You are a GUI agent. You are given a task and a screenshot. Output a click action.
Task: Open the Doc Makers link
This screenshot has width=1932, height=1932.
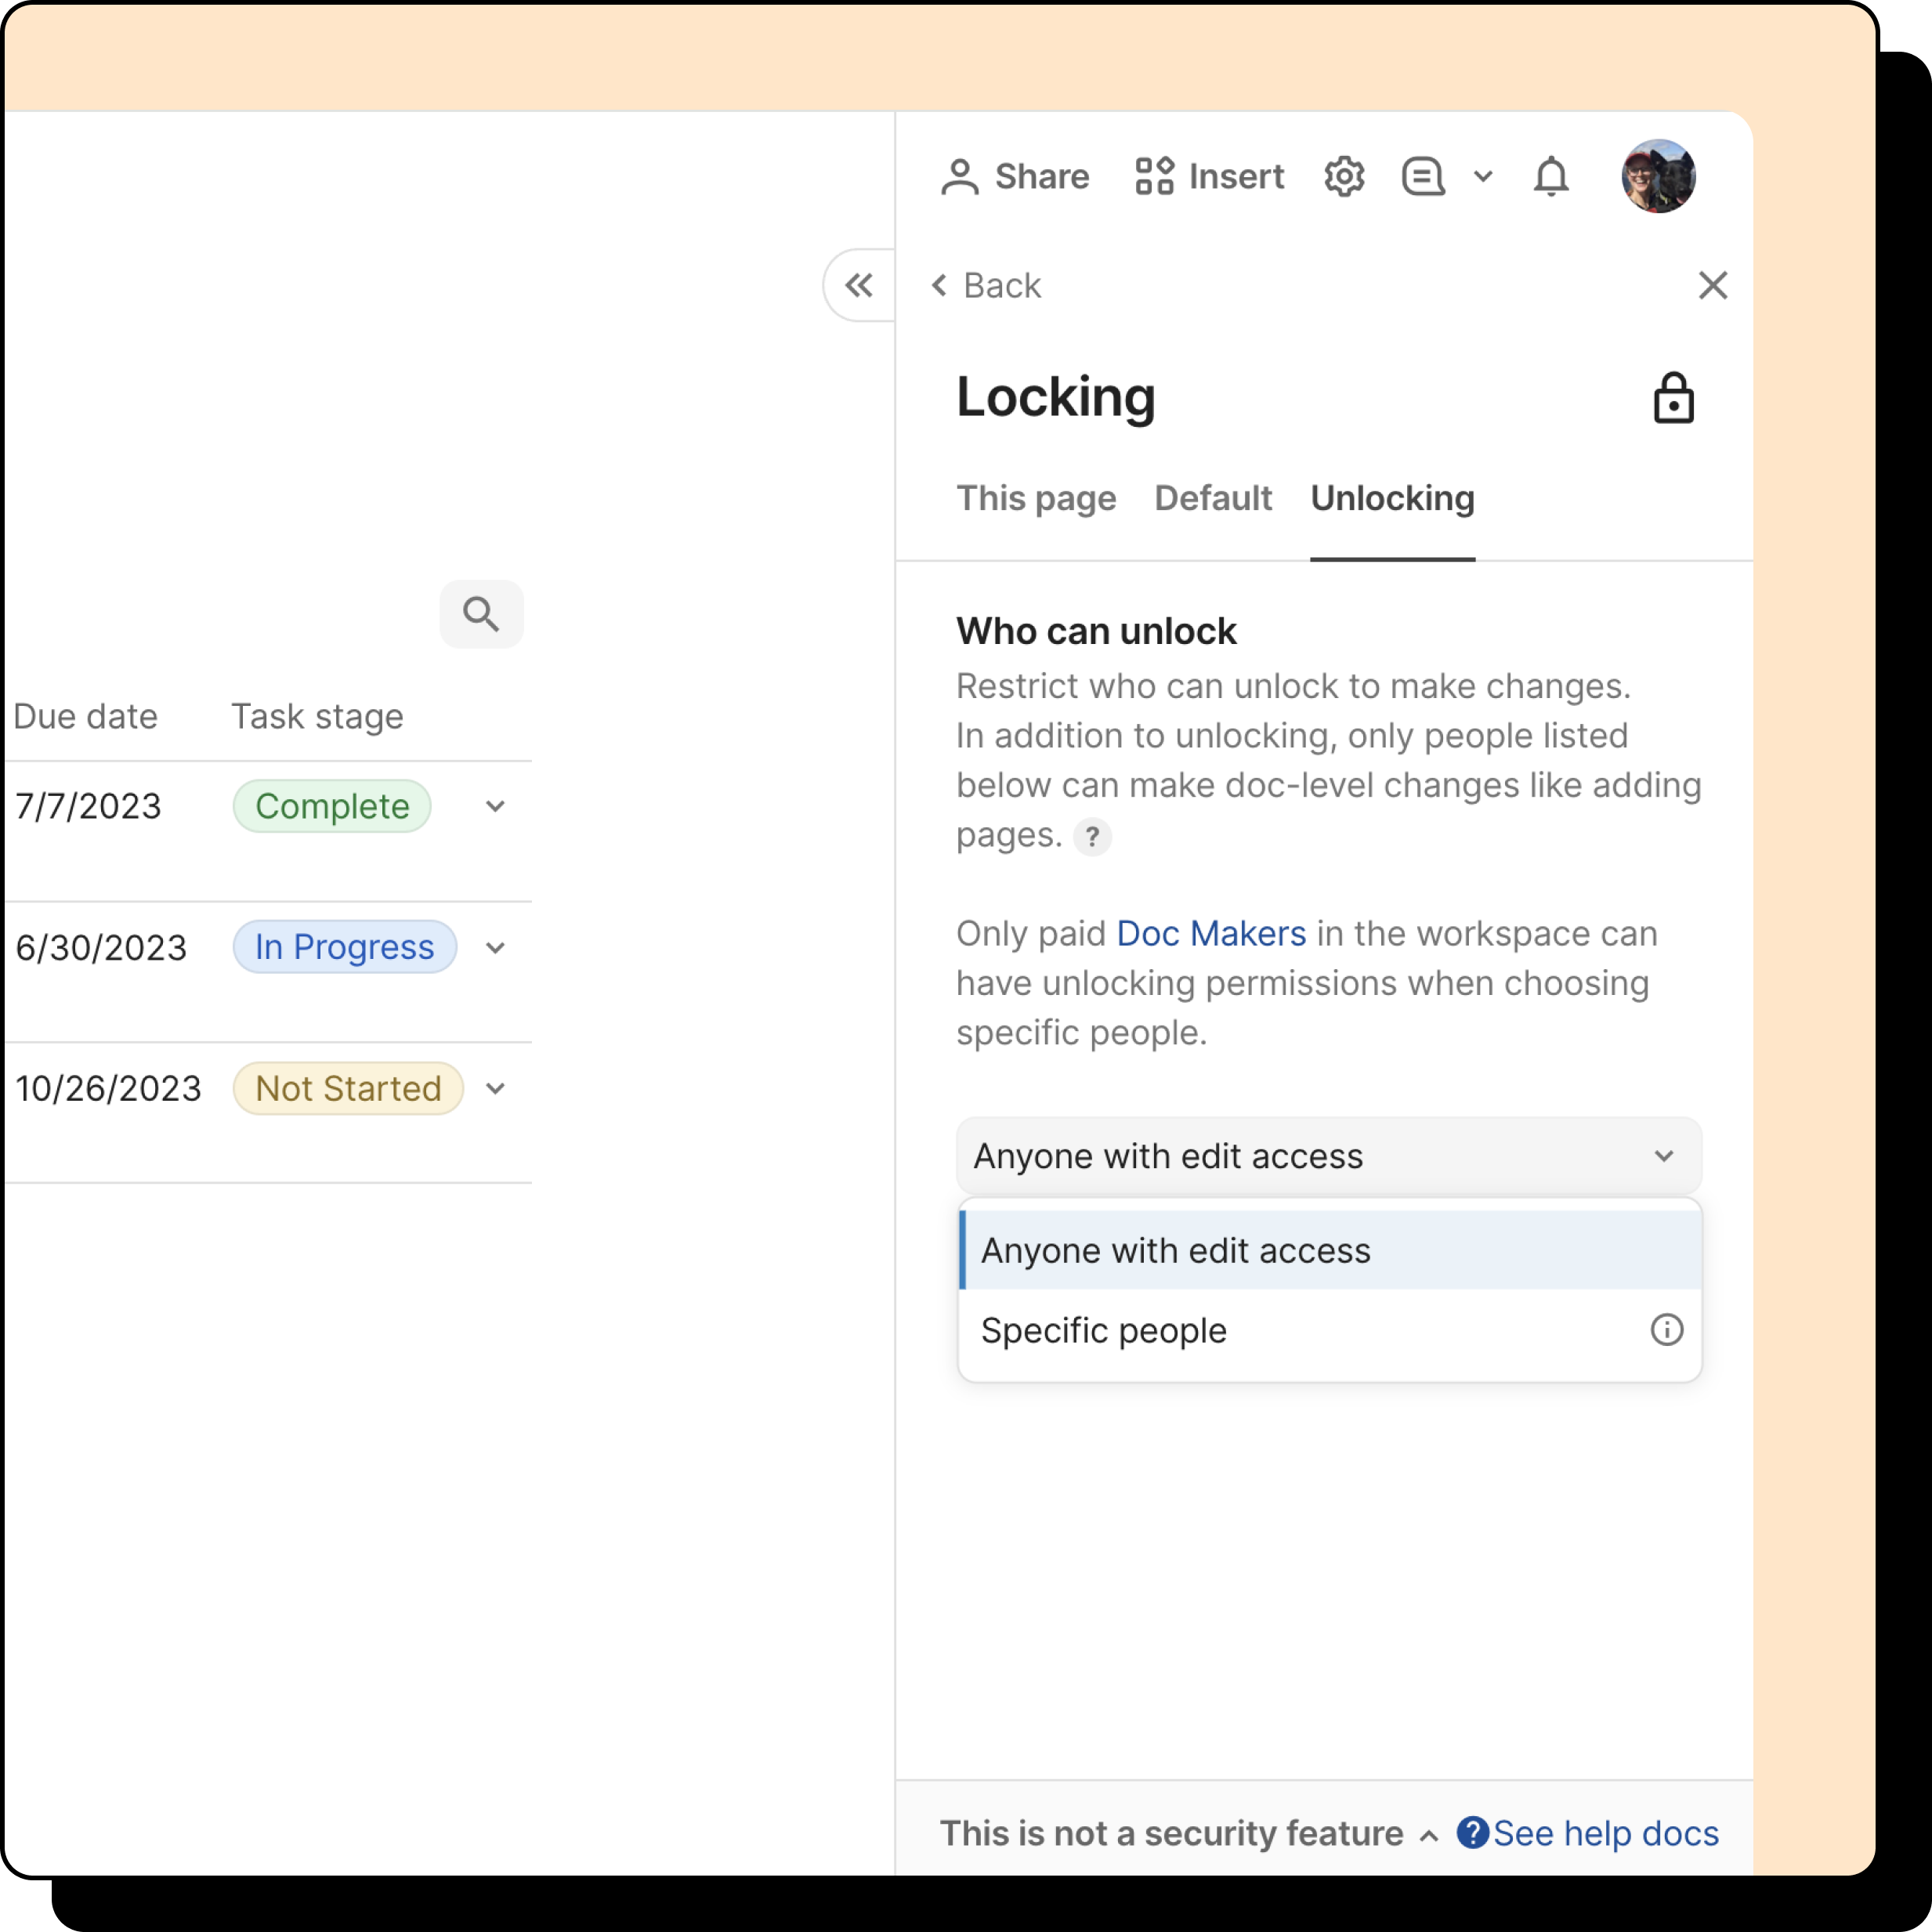(x=1211, y=933)
